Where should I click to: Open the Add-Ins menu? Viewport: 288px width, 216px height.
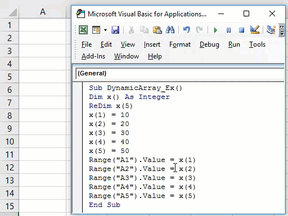pos(93,56)
